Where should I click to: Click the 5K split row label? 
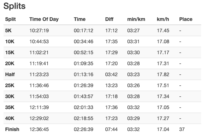point(8,30)
